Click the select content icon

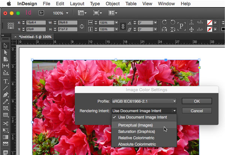[192, 30]
